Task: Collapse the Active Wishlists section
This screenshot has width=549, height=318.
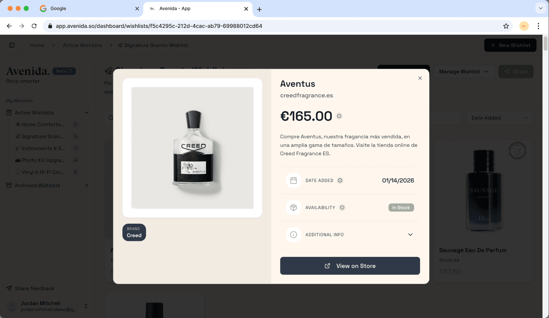Action: [86, 113]
